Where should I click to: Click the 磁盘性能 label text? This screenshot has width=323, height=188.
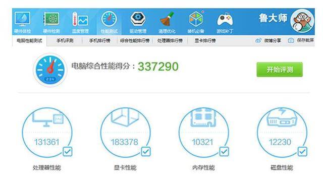click(x=282, y=168)
